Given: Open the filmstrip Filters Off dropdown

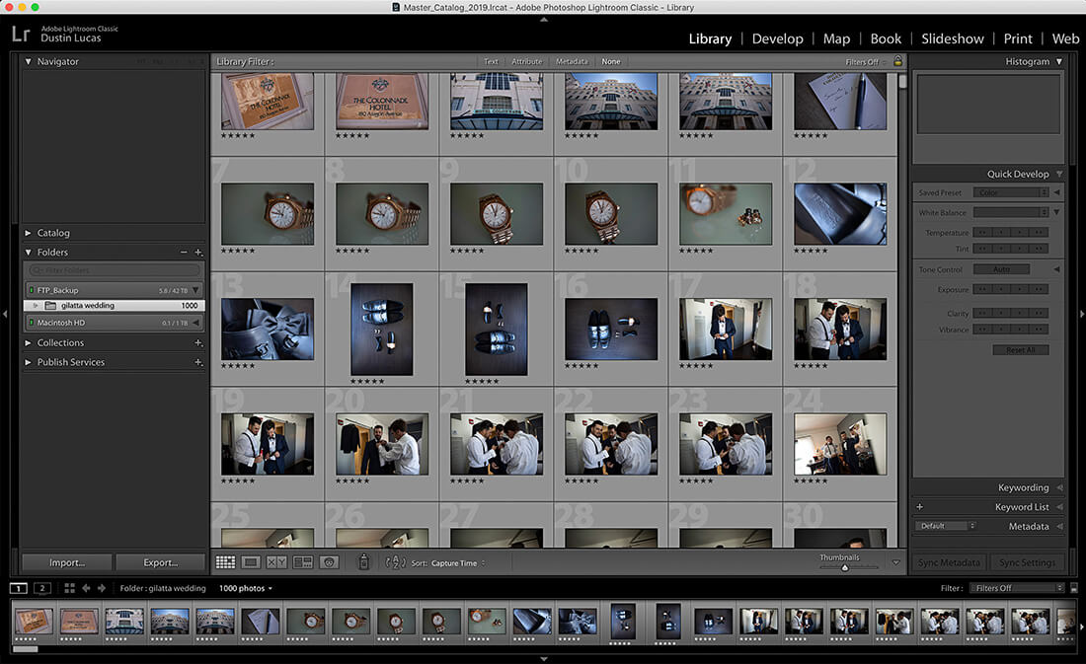Looking at the screenshot, I should pyautogui.click(x=1016, y=588).
